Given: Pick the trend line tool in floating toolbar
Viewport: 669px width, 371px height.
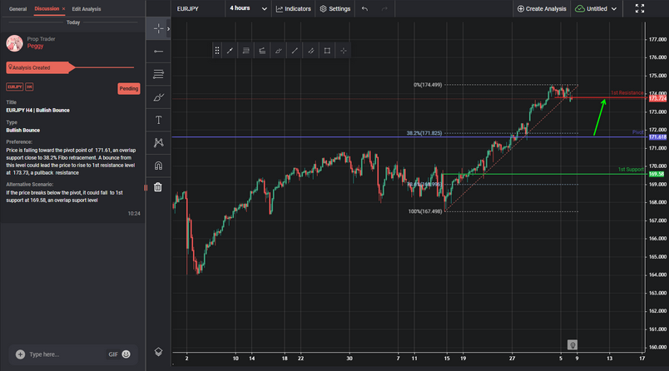Looking at the screenshot, I should tap(230, 51).
